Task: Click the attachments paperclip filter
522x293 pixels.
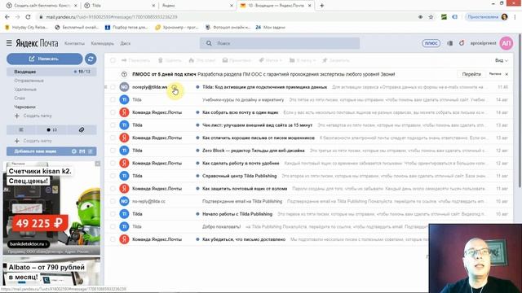Action: coord(82,130)
